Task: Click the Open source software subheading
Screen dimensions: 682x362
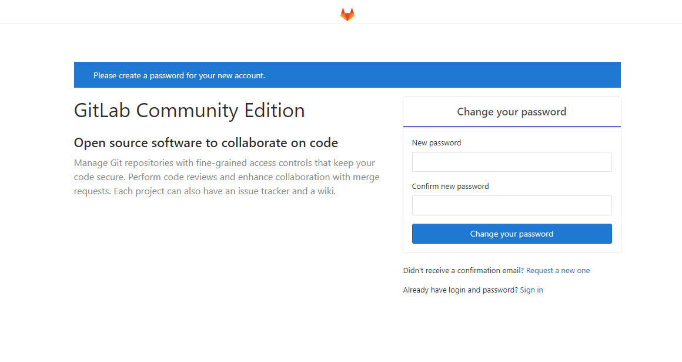Action: pos(206,143)
